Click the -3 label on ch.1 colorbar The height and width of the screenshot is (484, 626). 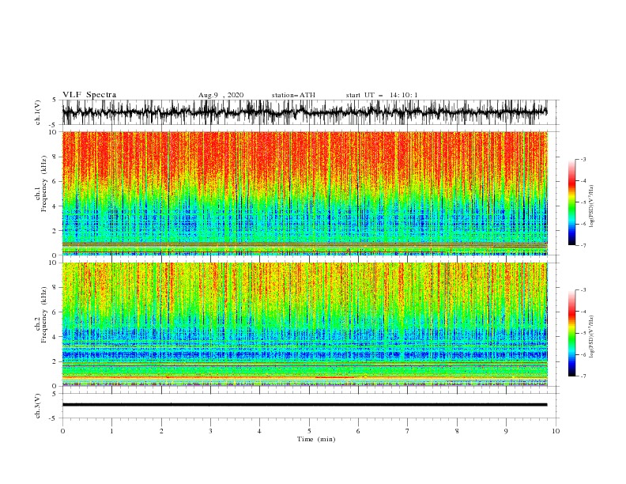[583, 159]
